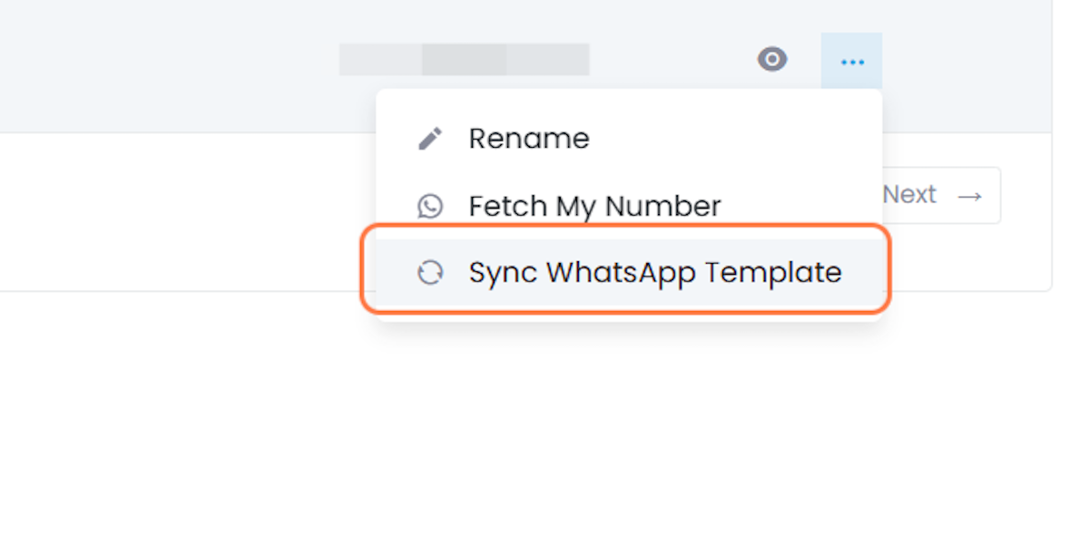
Task: Open the three-dots more options menu
Action: [x=851, y=62]
